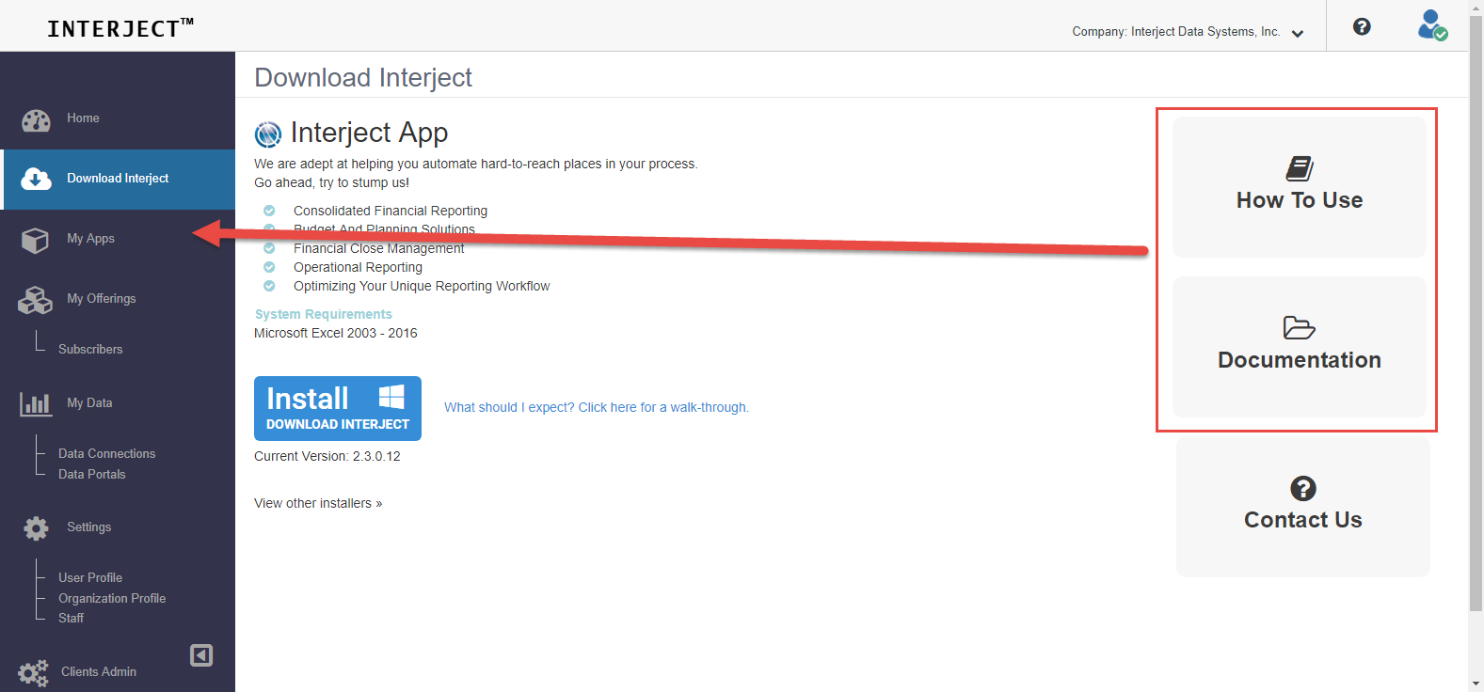This screenshot has height=692, width=1484.
Task: Click the Install Download Interject button
Action: [338, 408]
